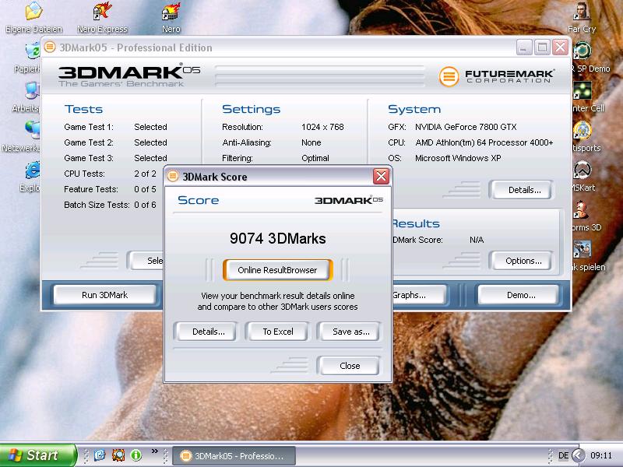Open the Online ResultBrowser
The image size is (623, 467).
(x=277, y=270)
